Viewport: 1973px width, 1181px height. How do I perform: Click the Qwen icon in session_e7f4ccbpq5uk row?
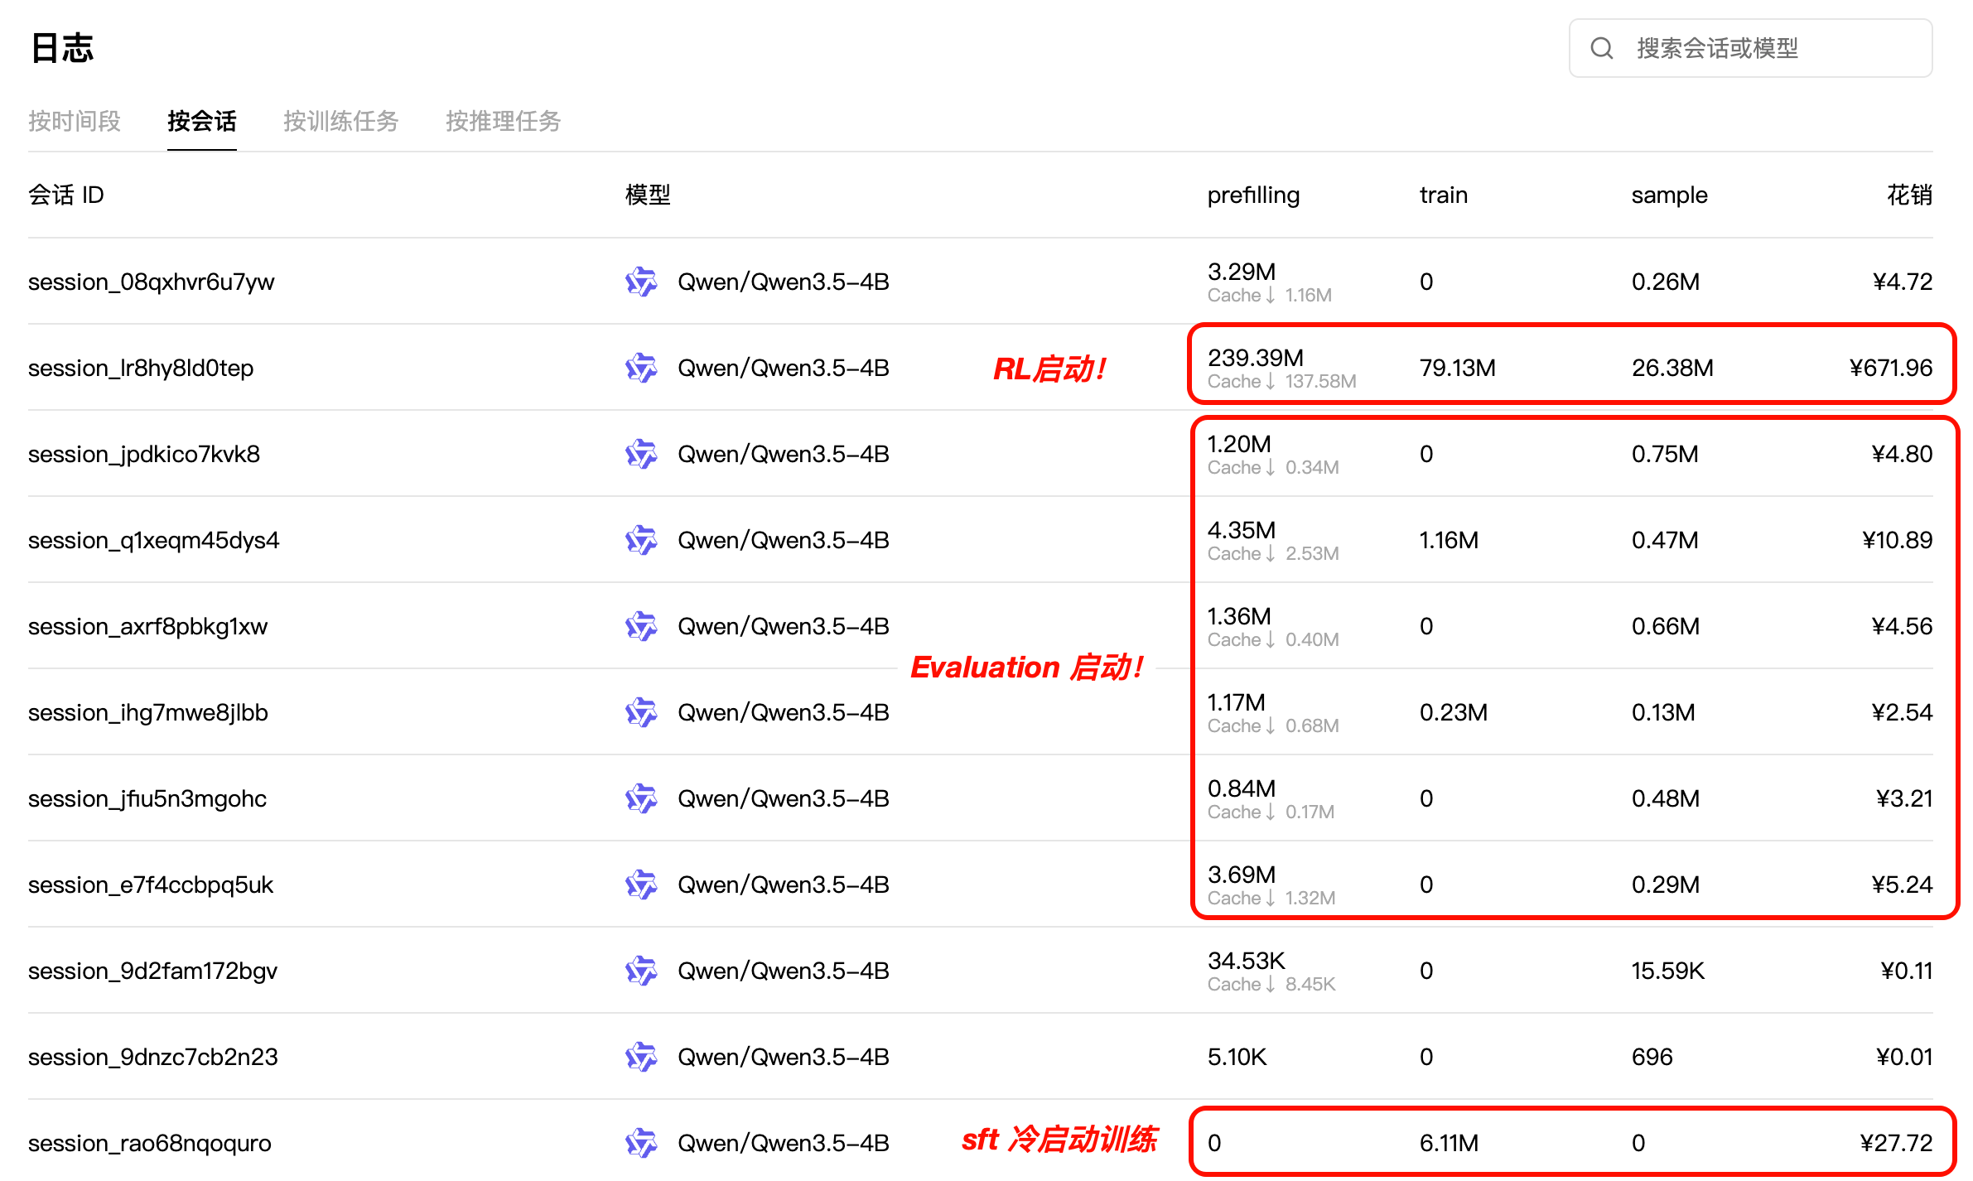pos(641,885)
